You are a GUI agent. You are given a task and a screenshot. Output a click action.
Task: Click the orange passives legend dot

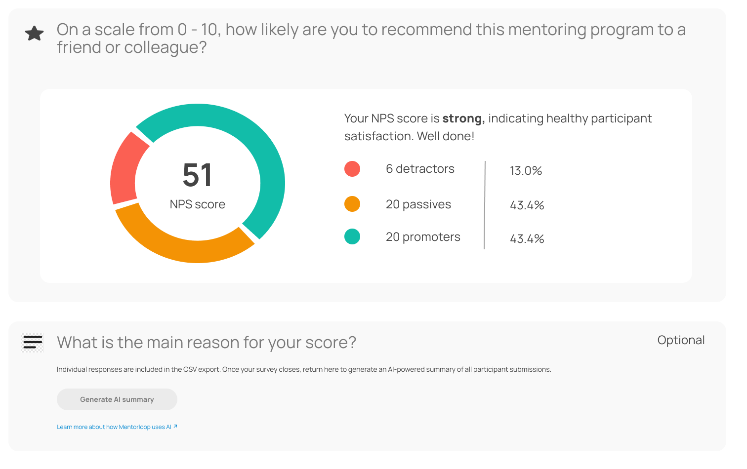pyautogui.click(x=352, y=204)
